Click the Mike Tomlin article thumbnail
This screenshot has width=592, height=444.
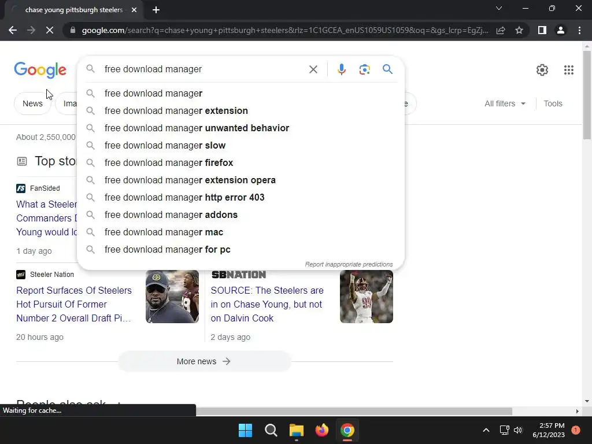[172, 297]
